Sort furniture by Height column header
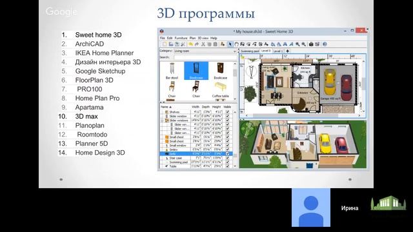 coord(217,107)
